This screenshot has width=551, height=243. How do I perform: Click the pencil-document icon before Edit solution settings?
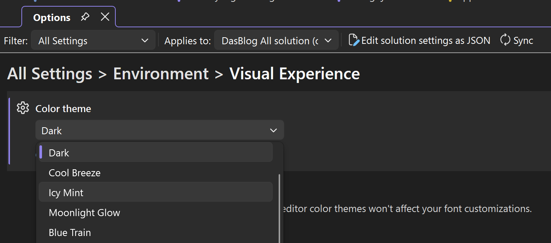[x=353, y=40]
